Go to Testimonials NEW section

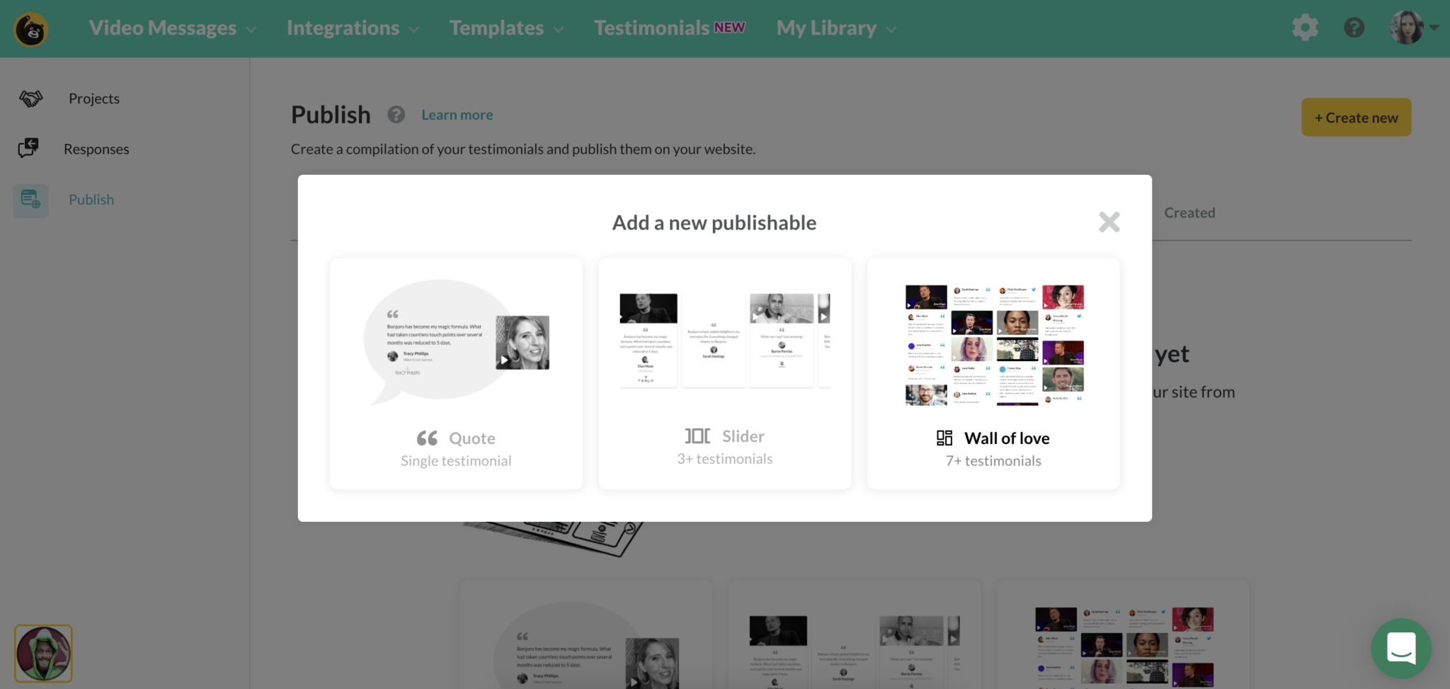point(669,28)
